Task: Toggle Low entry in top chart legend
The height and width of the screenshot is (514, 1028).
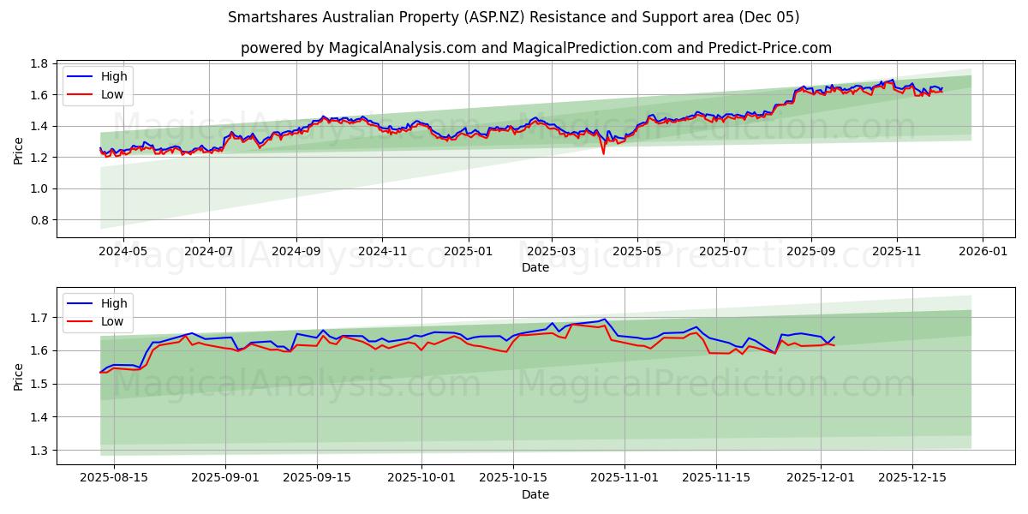Action: pyautogui.click(x=94, y=93)
